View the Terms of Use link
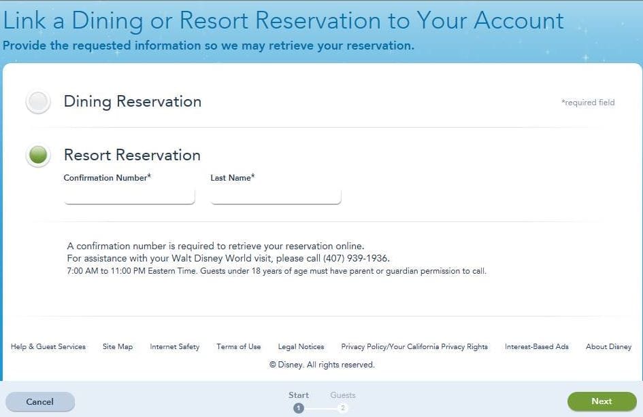The height and width of the screenshot is (417, 643). (x=239, y=346)
